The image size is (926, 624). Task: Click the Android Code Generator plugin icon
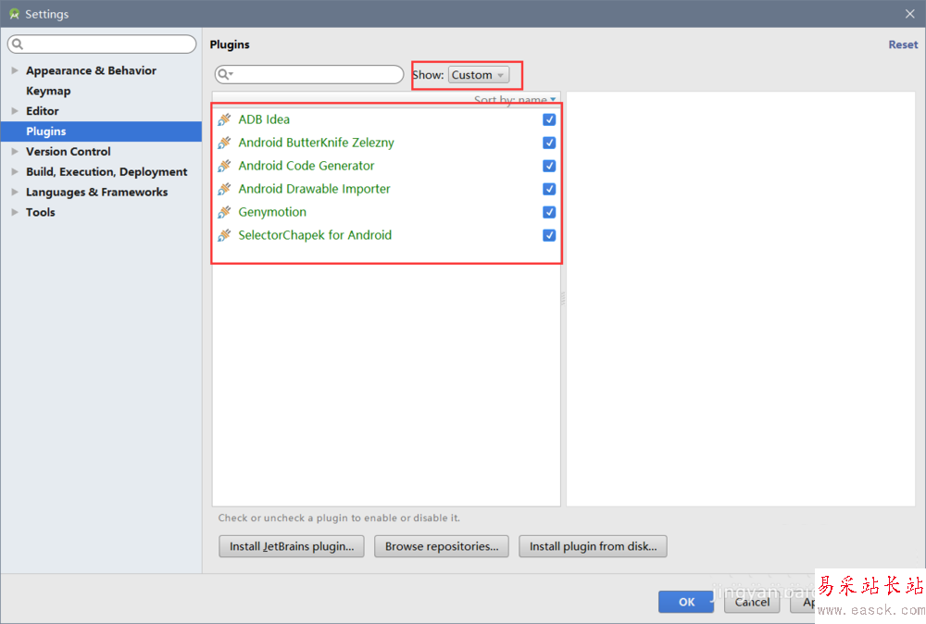point(224,166)
